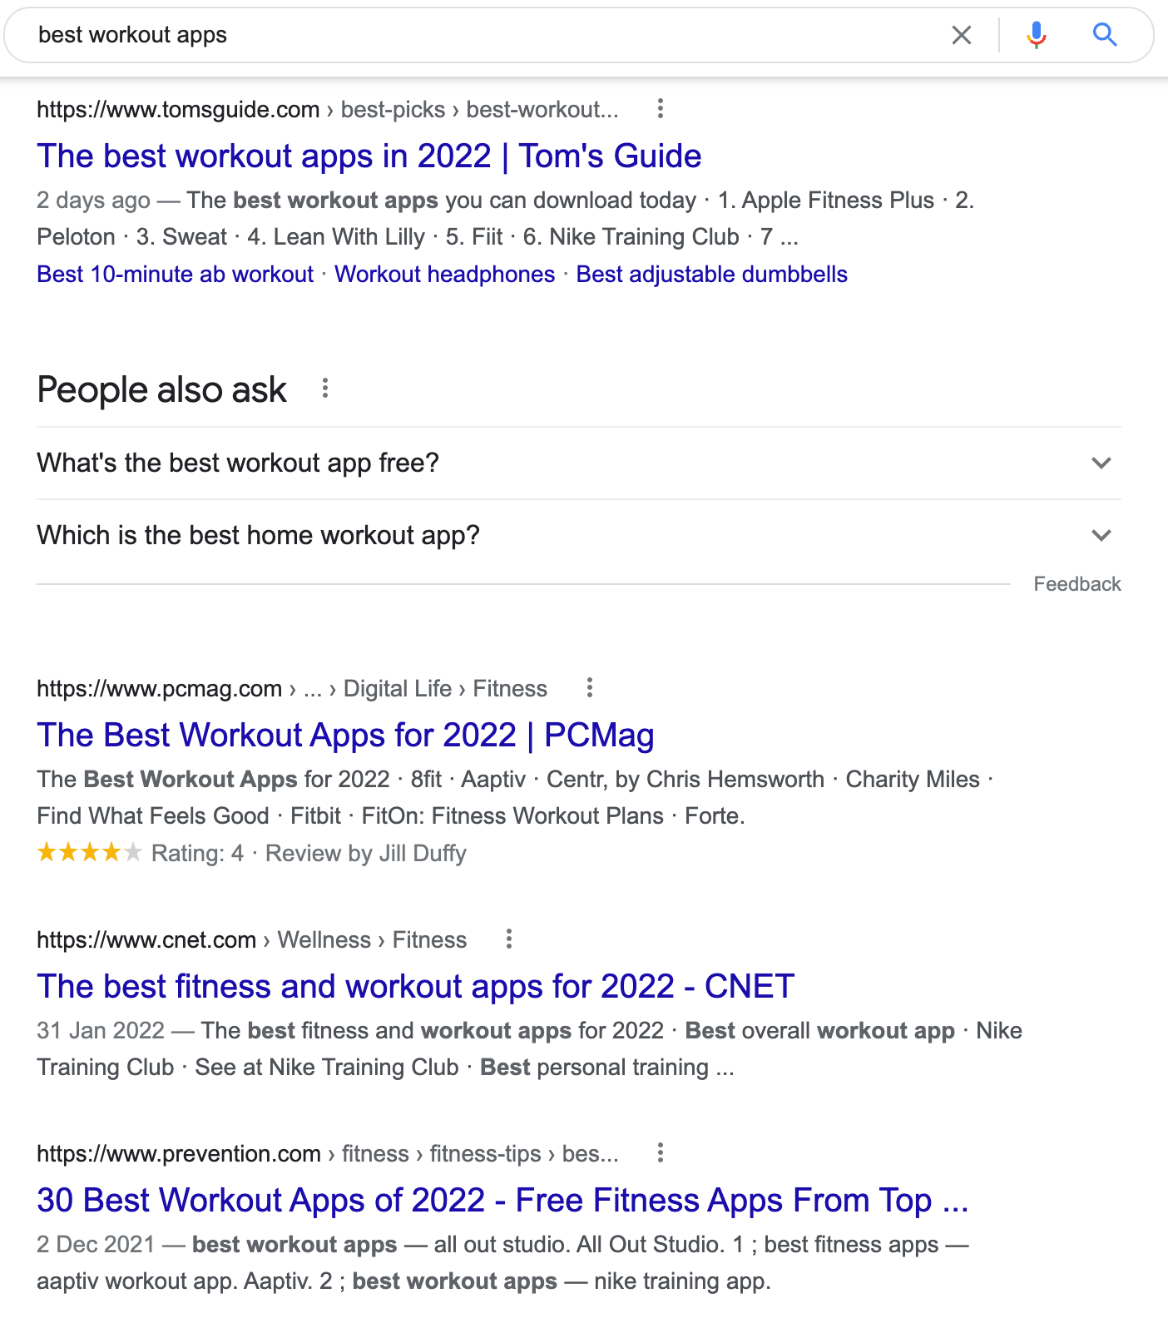The height and width of the screenshot is (1328, 1168).
Task: Open the three-dot menu on the PCMag result
Action: [x=589, y=688]
